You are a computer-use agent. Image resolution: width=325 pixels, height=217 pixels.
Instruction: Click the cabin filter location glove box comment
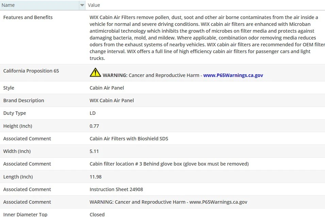click(169, 164)
